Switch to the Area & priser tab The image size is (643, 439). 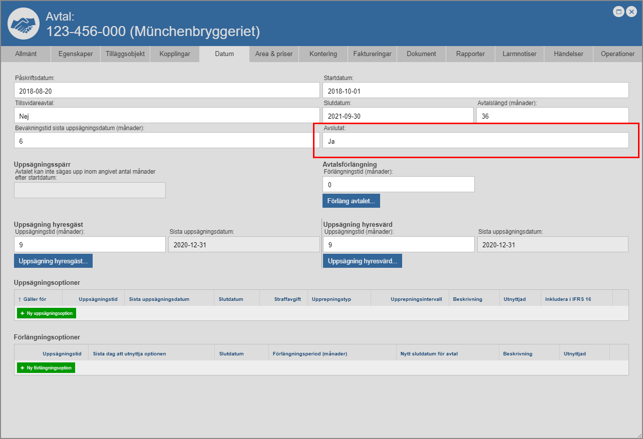274,54
